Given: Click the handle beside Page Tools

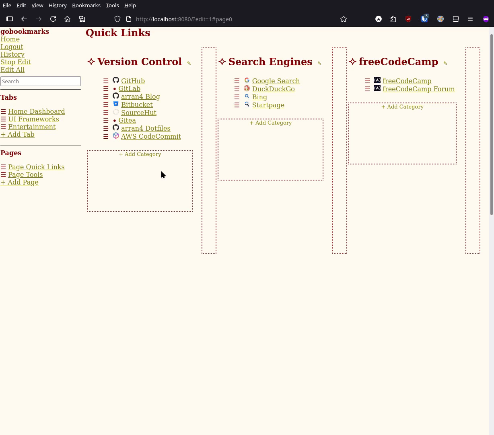Looking at the screenshot, I should [x=3, y=174].
